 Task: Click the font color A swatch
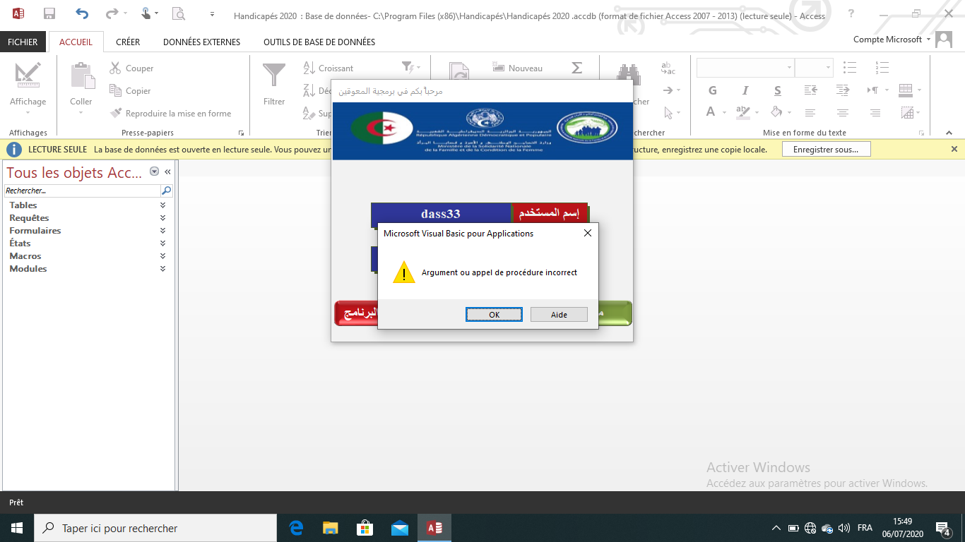point(711,112)
